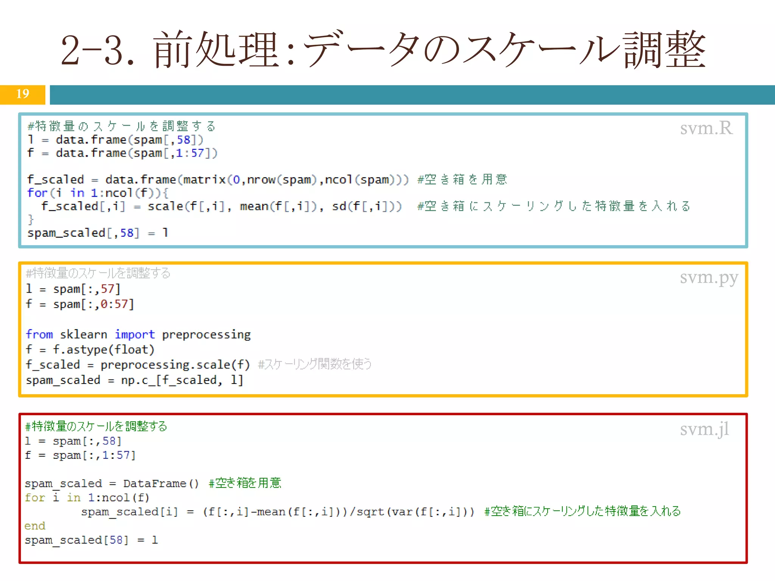775x581 pixels.
Task: Click the "svm.jl" file label
Action: pyautogui.click(x=704, y=429)
